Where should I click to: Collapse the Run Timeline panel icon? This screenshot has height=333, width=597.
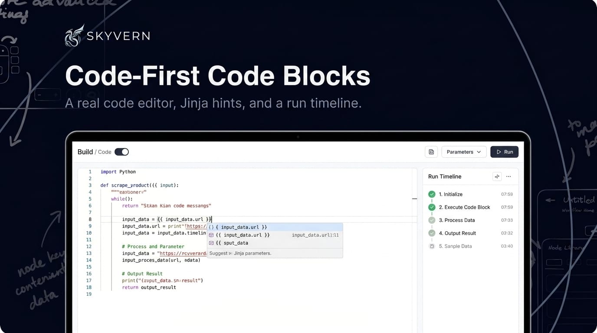coord(497,176)
